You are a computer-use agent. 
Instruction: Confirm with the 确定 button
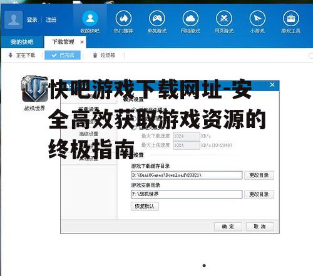[228, 227]
